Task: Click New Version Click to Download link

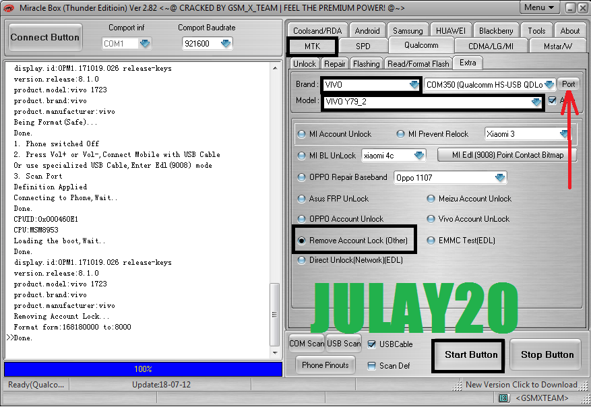Action: click(522, 385)
